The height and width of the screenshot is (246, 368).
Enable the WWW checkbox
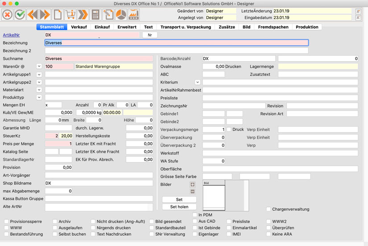[6, 228]
